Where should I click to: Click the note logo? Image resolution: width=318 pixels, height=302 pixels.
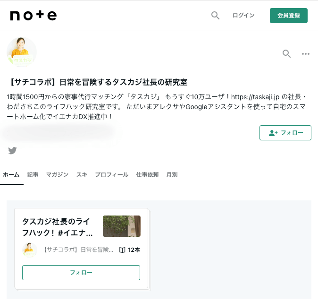(x=33, y=16)
